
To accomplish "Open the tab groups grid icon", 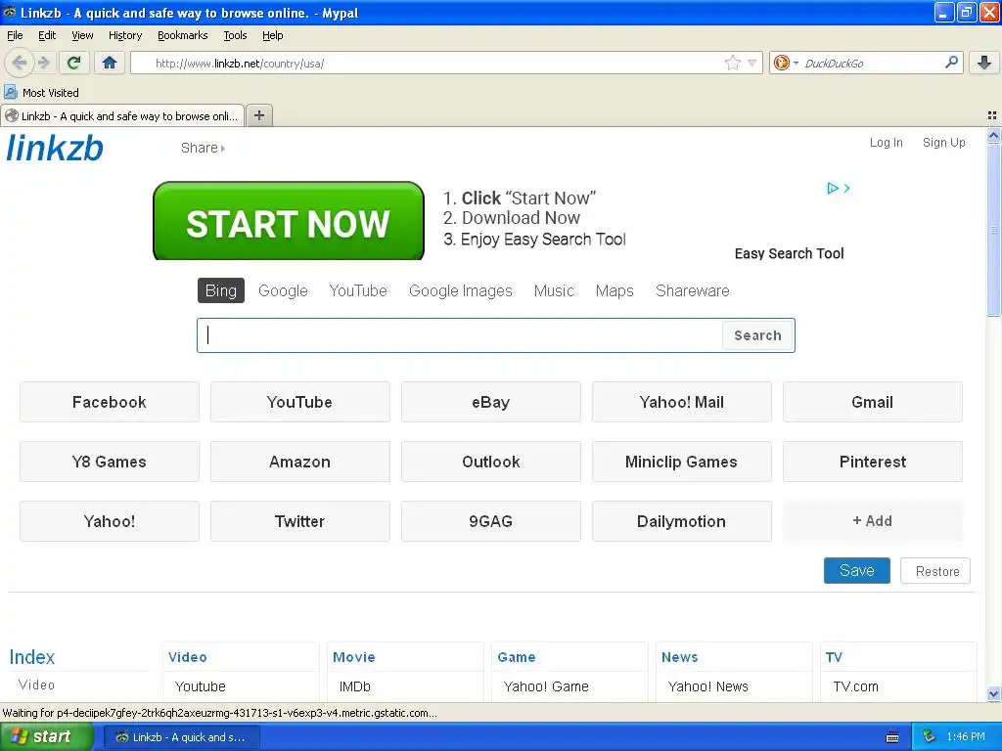I will click(992, 115).
